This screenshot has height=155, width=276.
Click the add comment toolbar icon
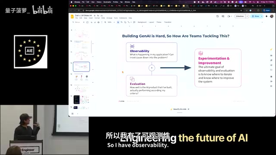click(134, 22)
